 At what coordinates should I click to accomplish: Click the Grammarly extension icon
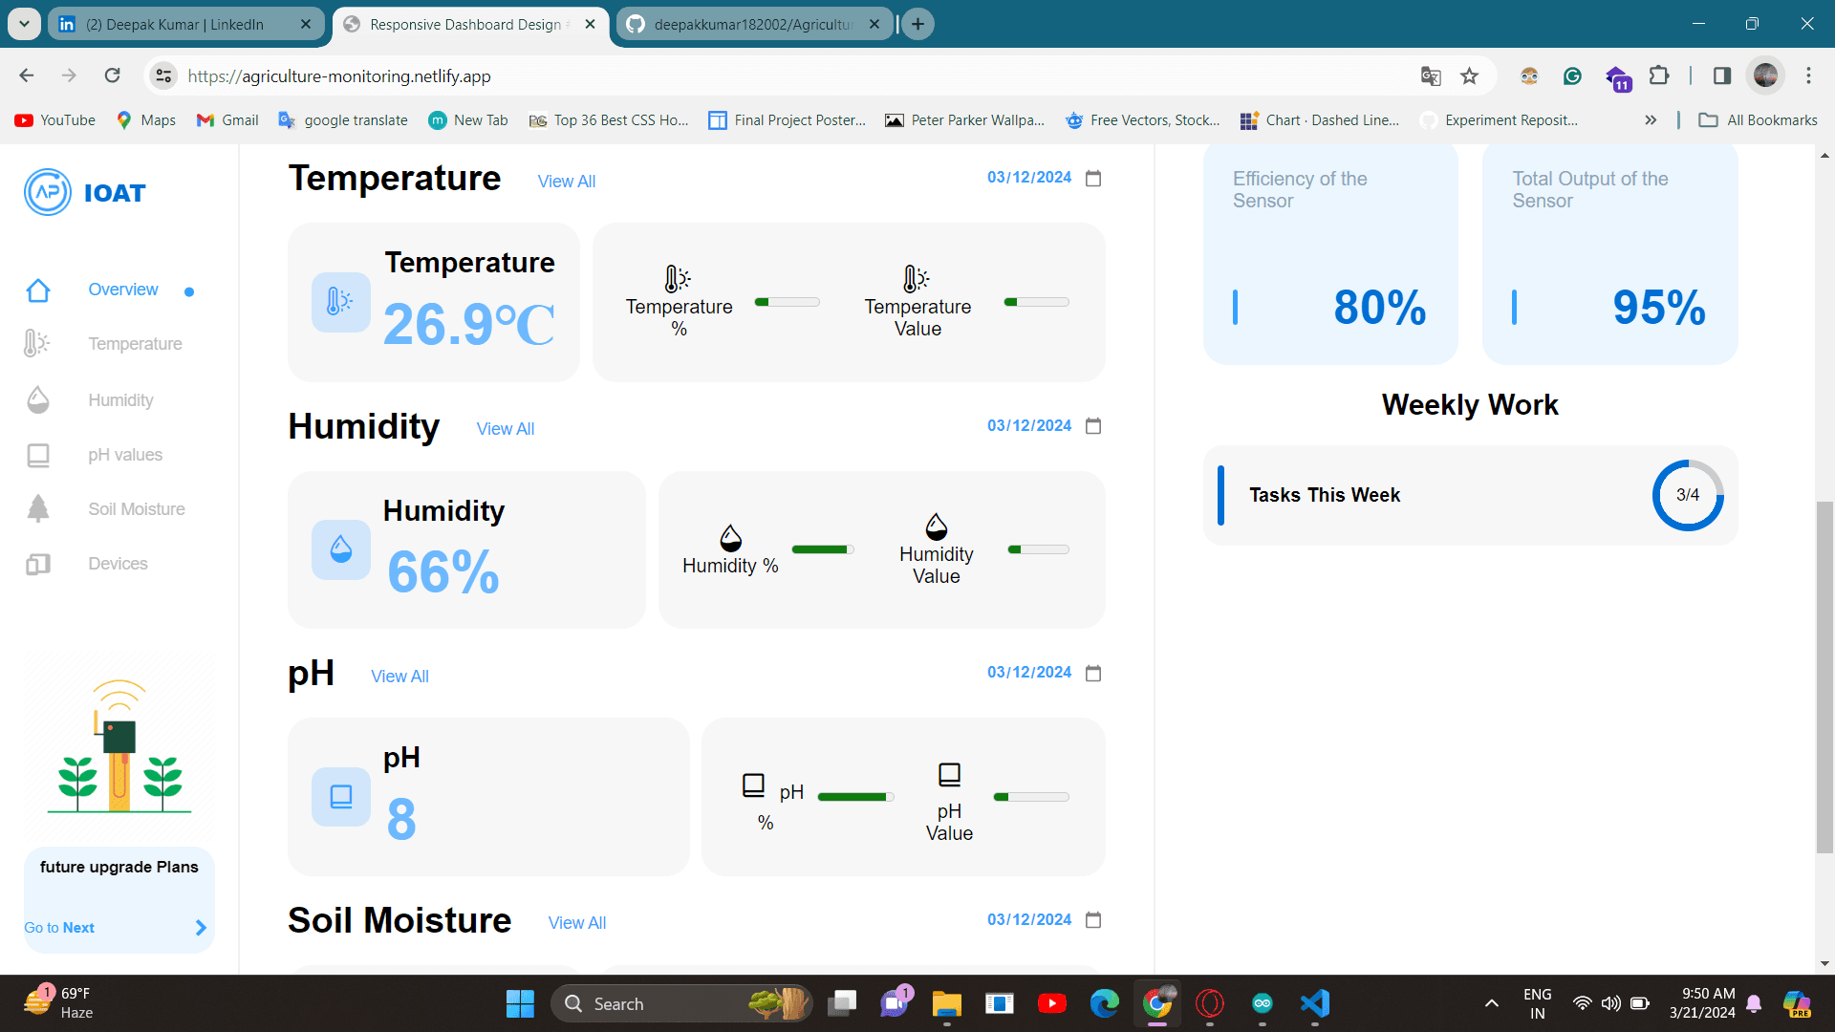(x=1572, y=75)
